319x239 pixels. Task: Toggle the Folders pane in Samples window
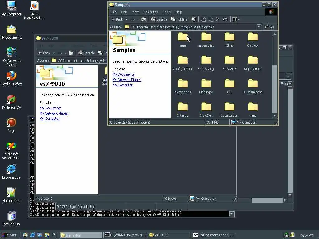[x=179, y=19]
